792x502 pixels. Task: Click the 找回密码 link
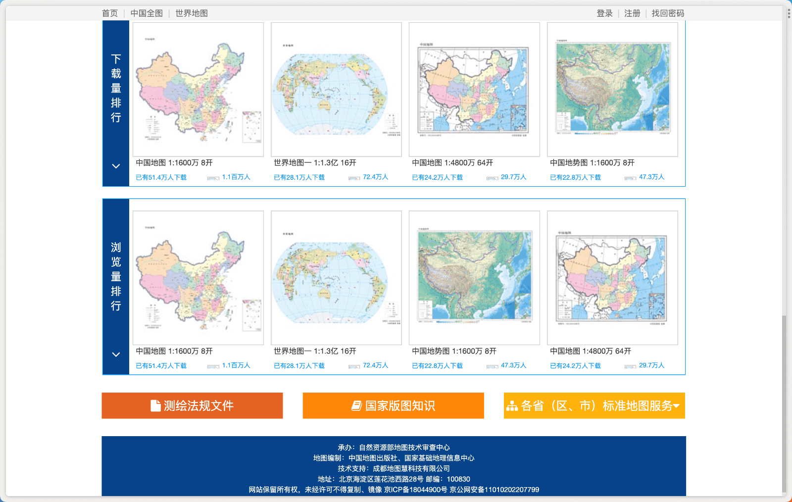click(x=667, y=13)
